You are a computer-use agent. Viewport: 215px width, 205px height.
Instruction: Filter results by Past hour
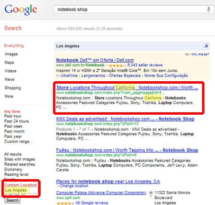13,116
